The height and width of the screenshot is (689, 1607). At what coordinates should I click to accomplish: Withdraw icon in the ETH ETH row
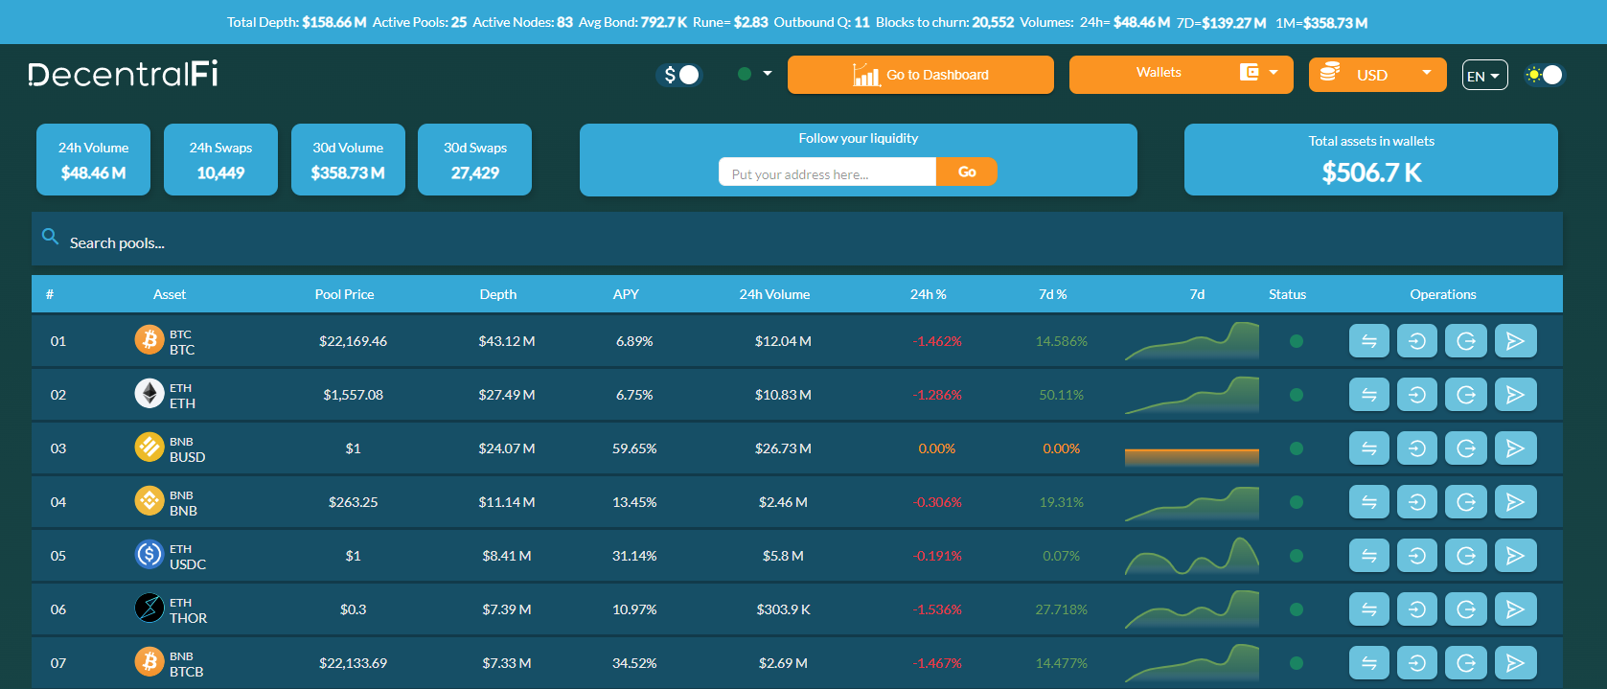coord(1466,395)
